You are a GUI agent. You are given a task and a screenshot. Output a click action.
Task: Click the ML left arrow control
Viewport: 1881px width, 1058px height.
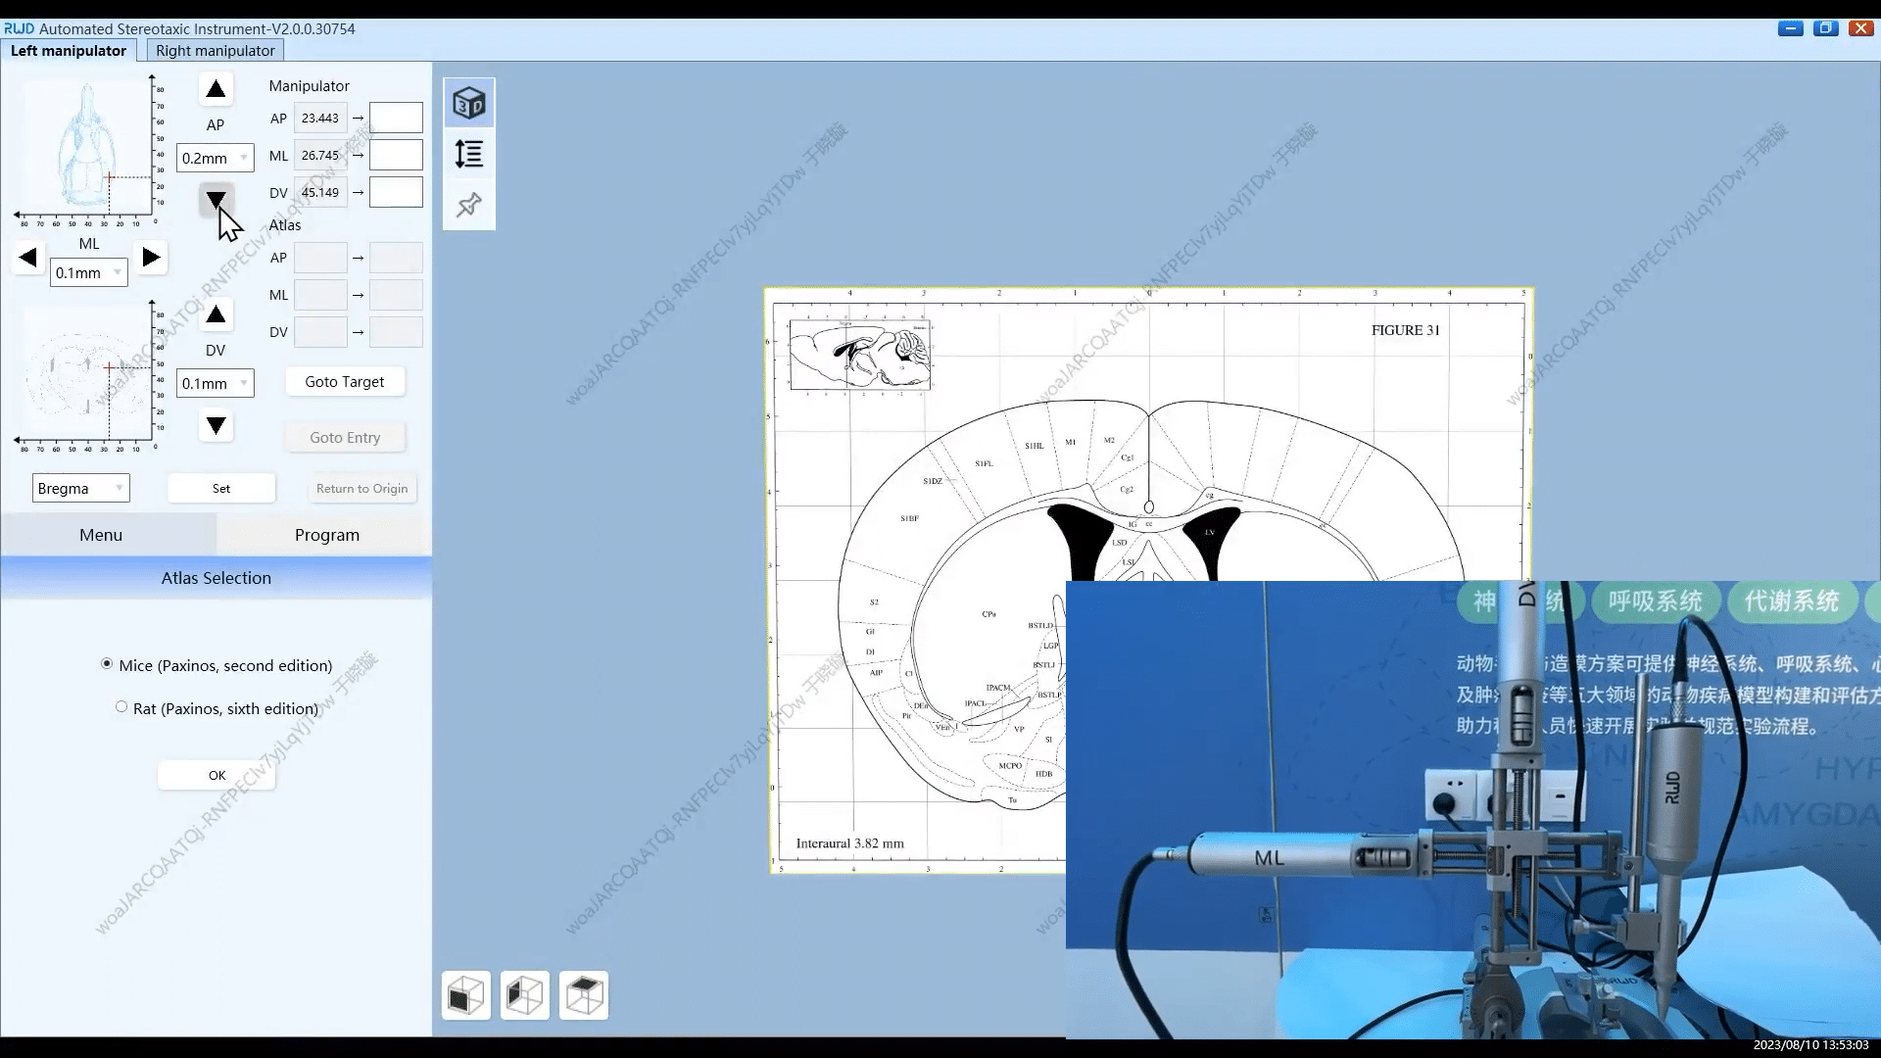(x=27, y=257)
